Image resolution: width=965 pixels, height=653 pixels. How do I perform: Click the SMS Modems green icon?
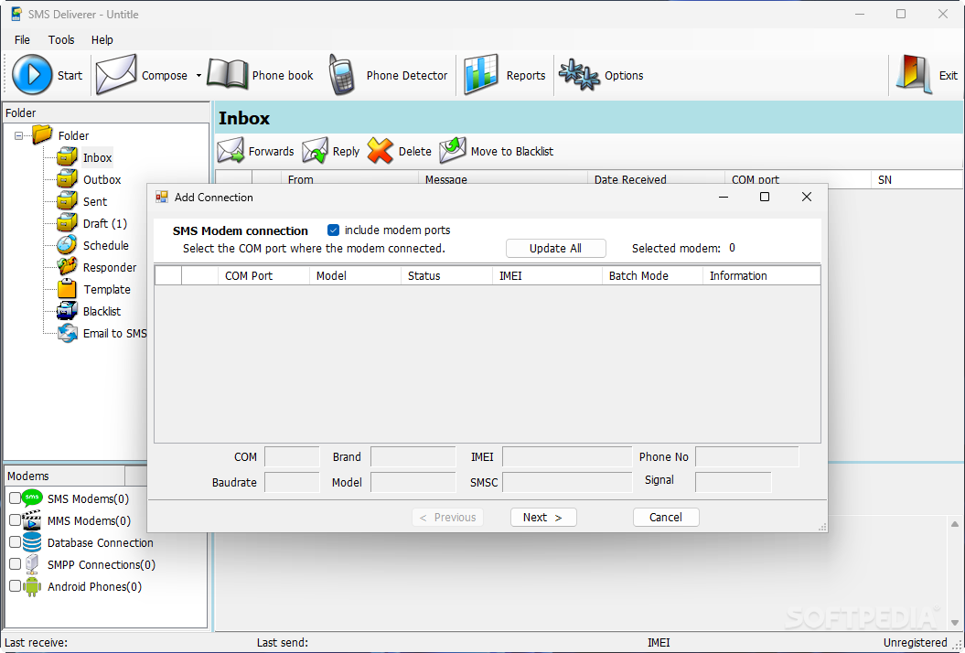click(x=32, y=498)
